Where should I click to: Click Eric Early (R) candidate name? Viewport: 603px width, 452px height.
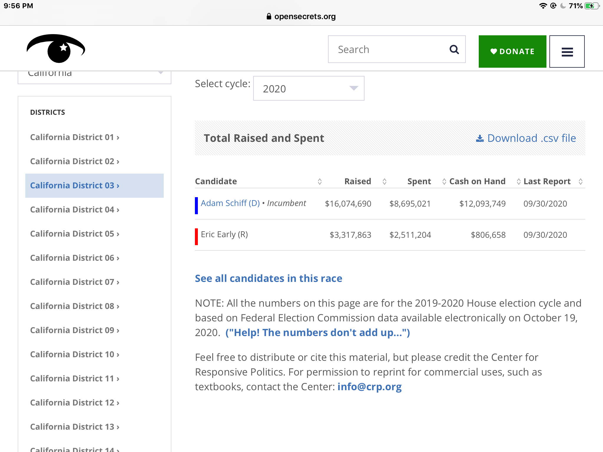pos(224,235)
